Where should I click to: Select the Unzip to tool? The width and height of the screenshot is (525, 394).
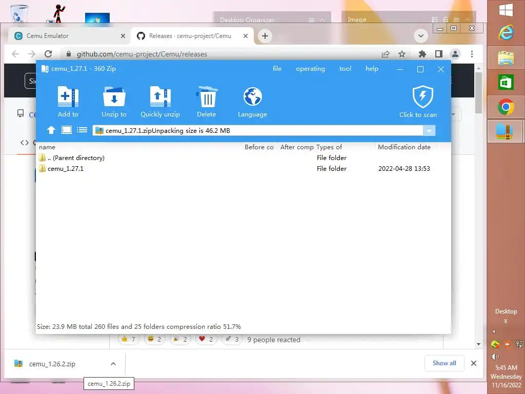click(114, 102)
